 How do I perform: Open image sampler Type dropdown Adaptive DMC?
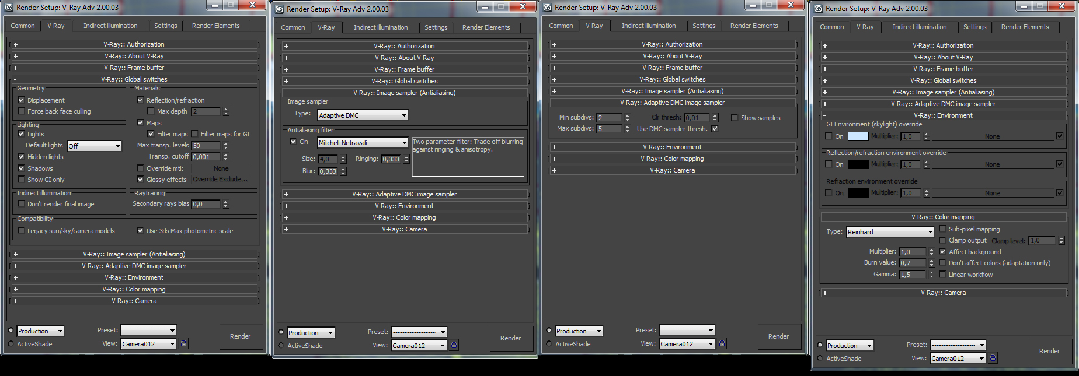[363, 115]
